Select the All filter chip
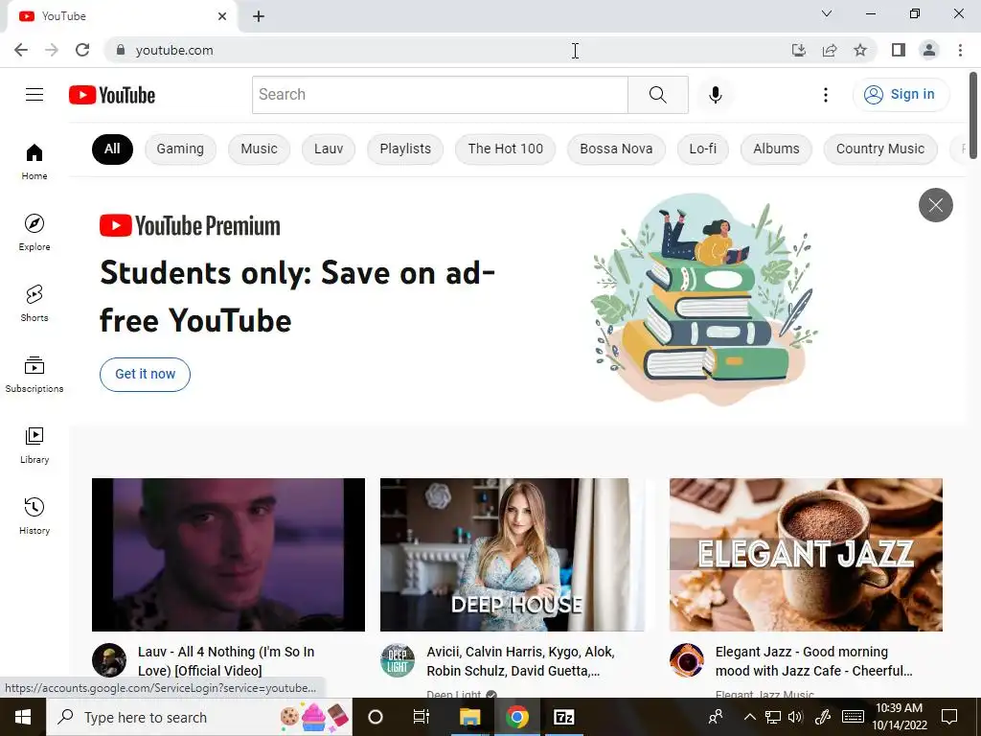 [112, 149]
